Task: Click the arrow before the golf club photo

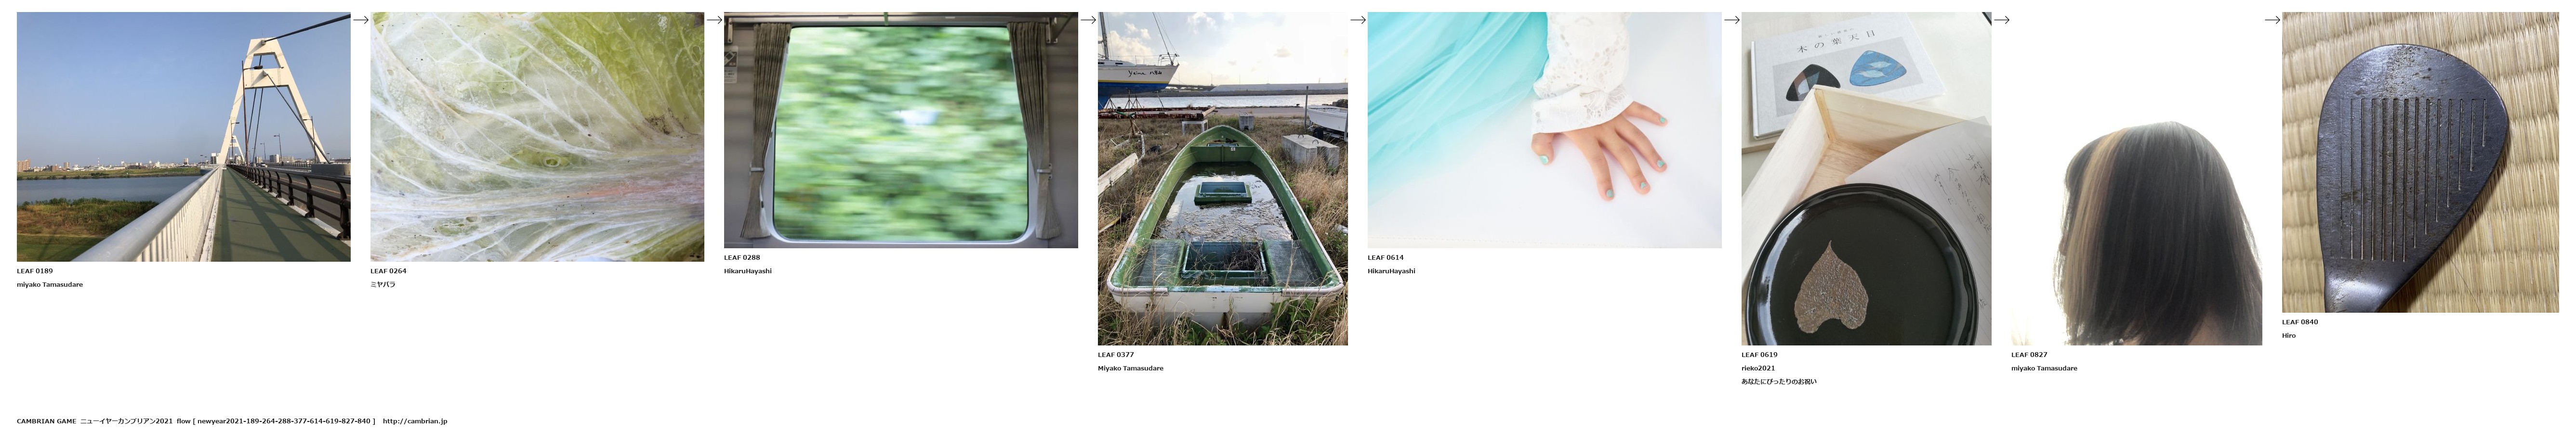Action: pos(2272,20)
